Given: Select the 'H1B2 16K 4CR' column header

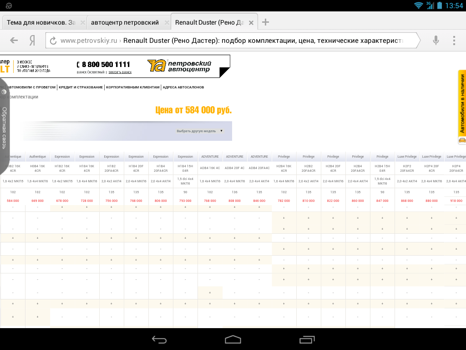Looking at the screenshot, I should click(62, 169).
